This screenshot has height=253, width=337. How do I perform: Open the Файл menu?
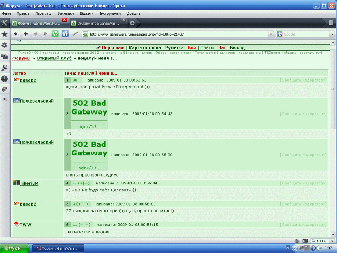pyautogui.click(x=7, y=13)
